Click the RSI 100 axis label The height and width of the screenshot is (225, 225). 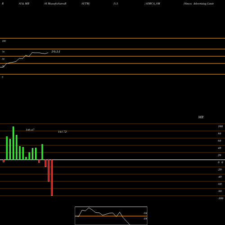(x=4, y=41)
